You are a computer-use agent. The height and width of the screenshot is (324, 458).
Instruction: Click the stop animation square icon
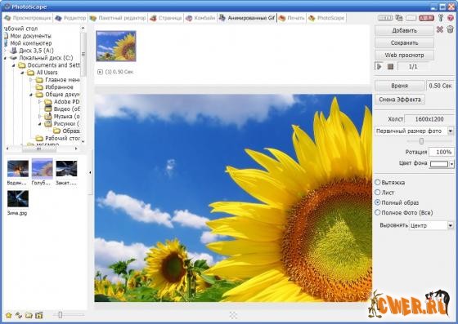click(390, 67)
